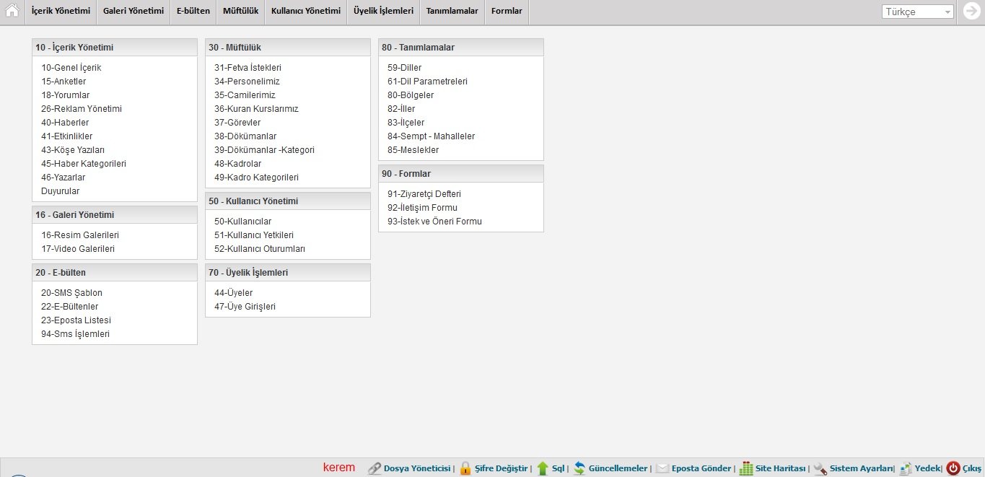Click the paperclip Dosya Yöneticisi icon
985x477 pixels.
[x=374, y=468]
